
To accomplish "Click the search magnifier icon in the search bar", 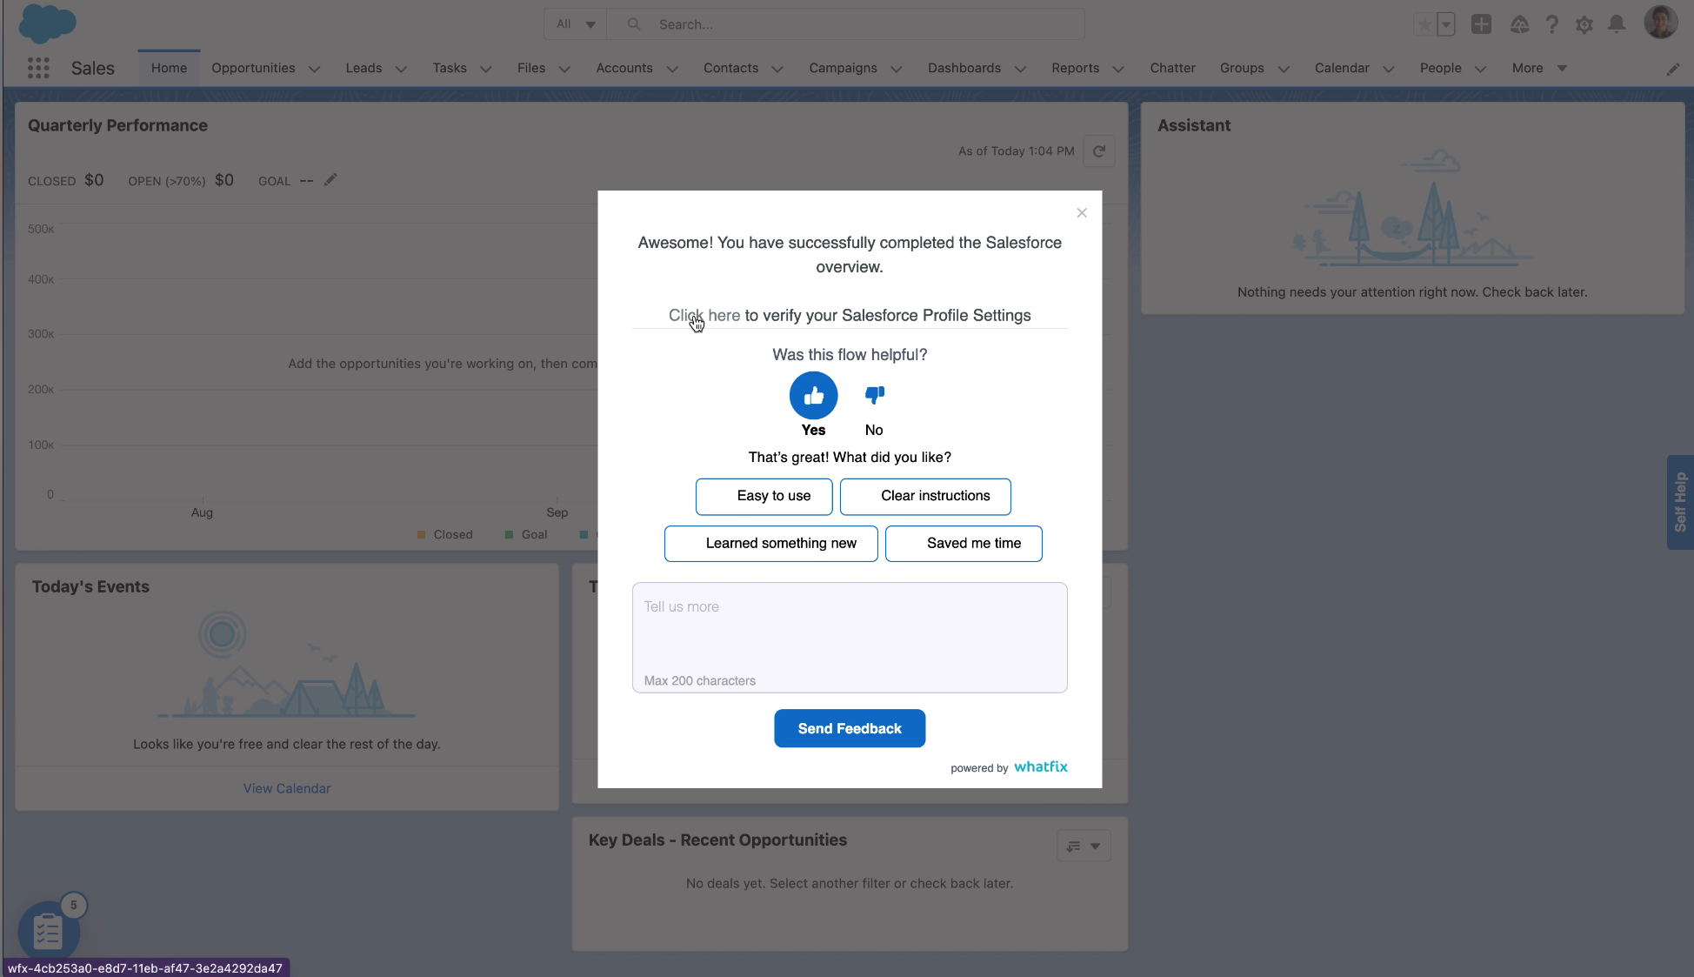I will tap(633, 23).
